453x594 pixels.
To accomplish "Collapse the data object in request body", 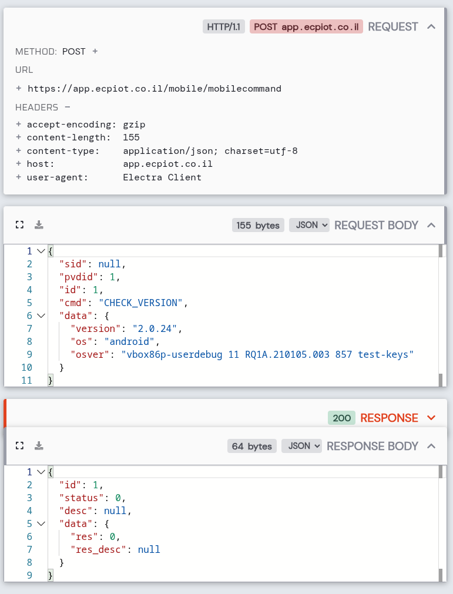I will [40, 316].
